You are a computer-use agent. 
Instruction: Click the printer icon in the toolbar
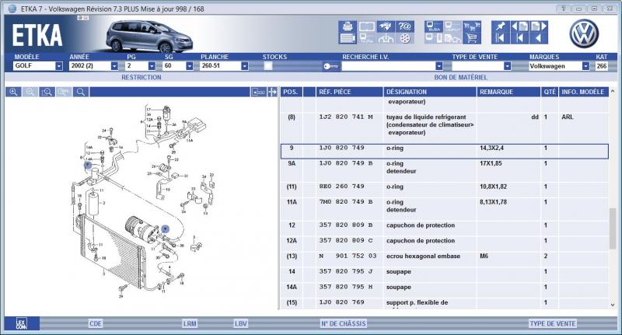point(348,26)
